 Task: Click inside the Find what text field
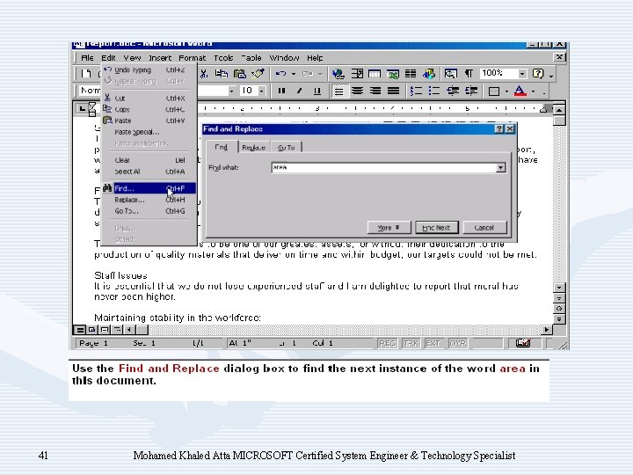[384, 168]
